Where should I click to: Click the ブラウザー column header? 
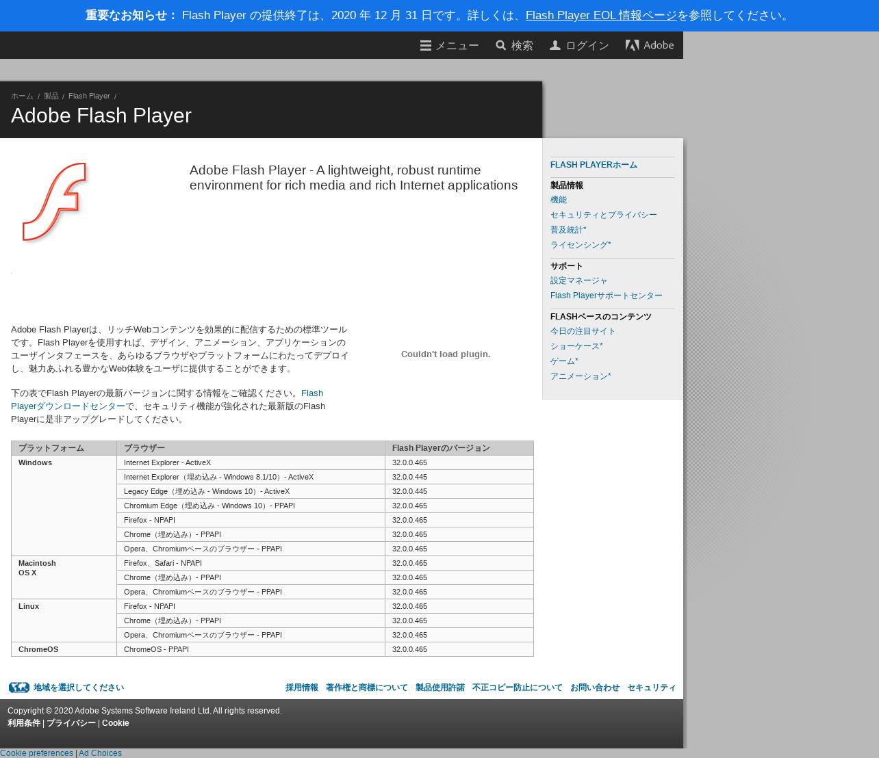tap(251, 448)
